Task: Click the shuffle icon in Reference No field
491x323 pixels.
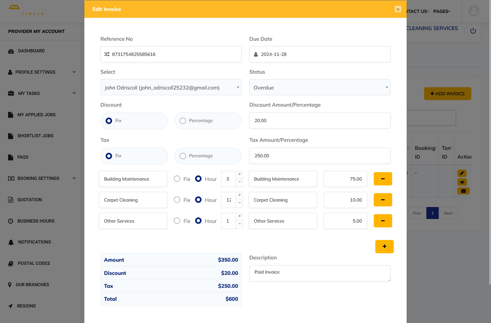Action: pyautogui.click(x=107, y=54)
